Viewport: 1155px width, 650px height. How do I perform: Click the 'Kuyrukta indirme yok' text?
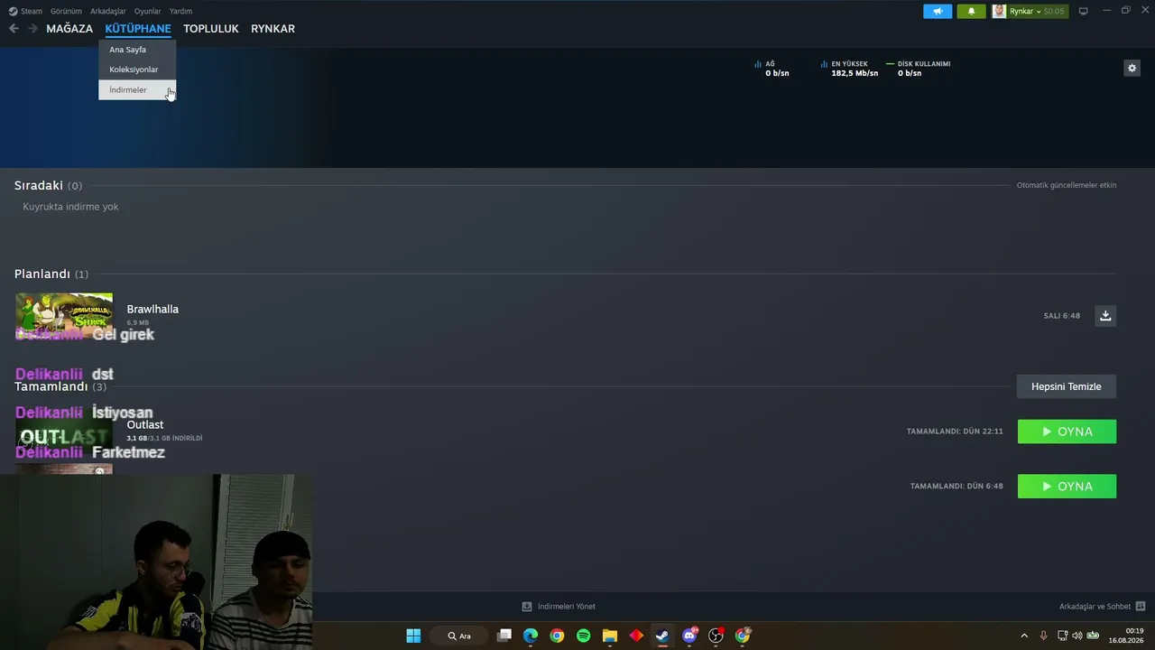pyautogui.click(x=70, y=207)
